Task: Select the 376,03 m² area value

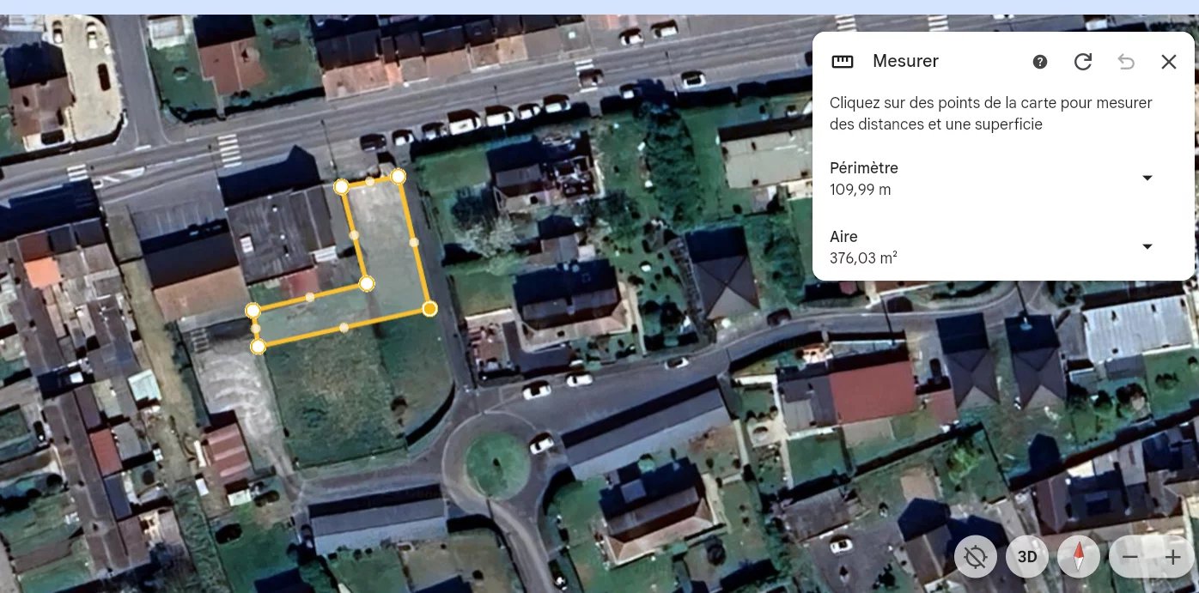Action: 863,257
